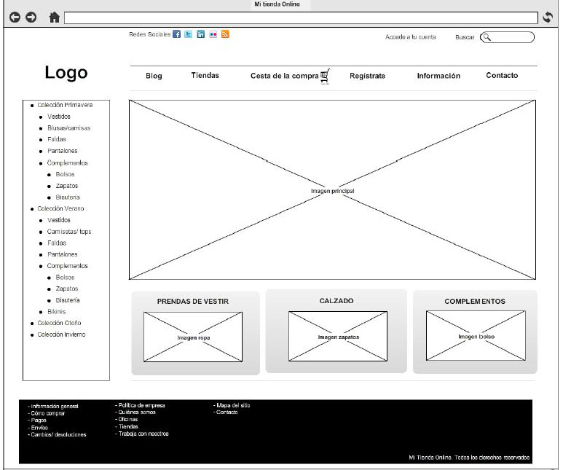Screen dimensions: 563x470
Task: Open the LinkedIn social icon
Action: point(200,34)
